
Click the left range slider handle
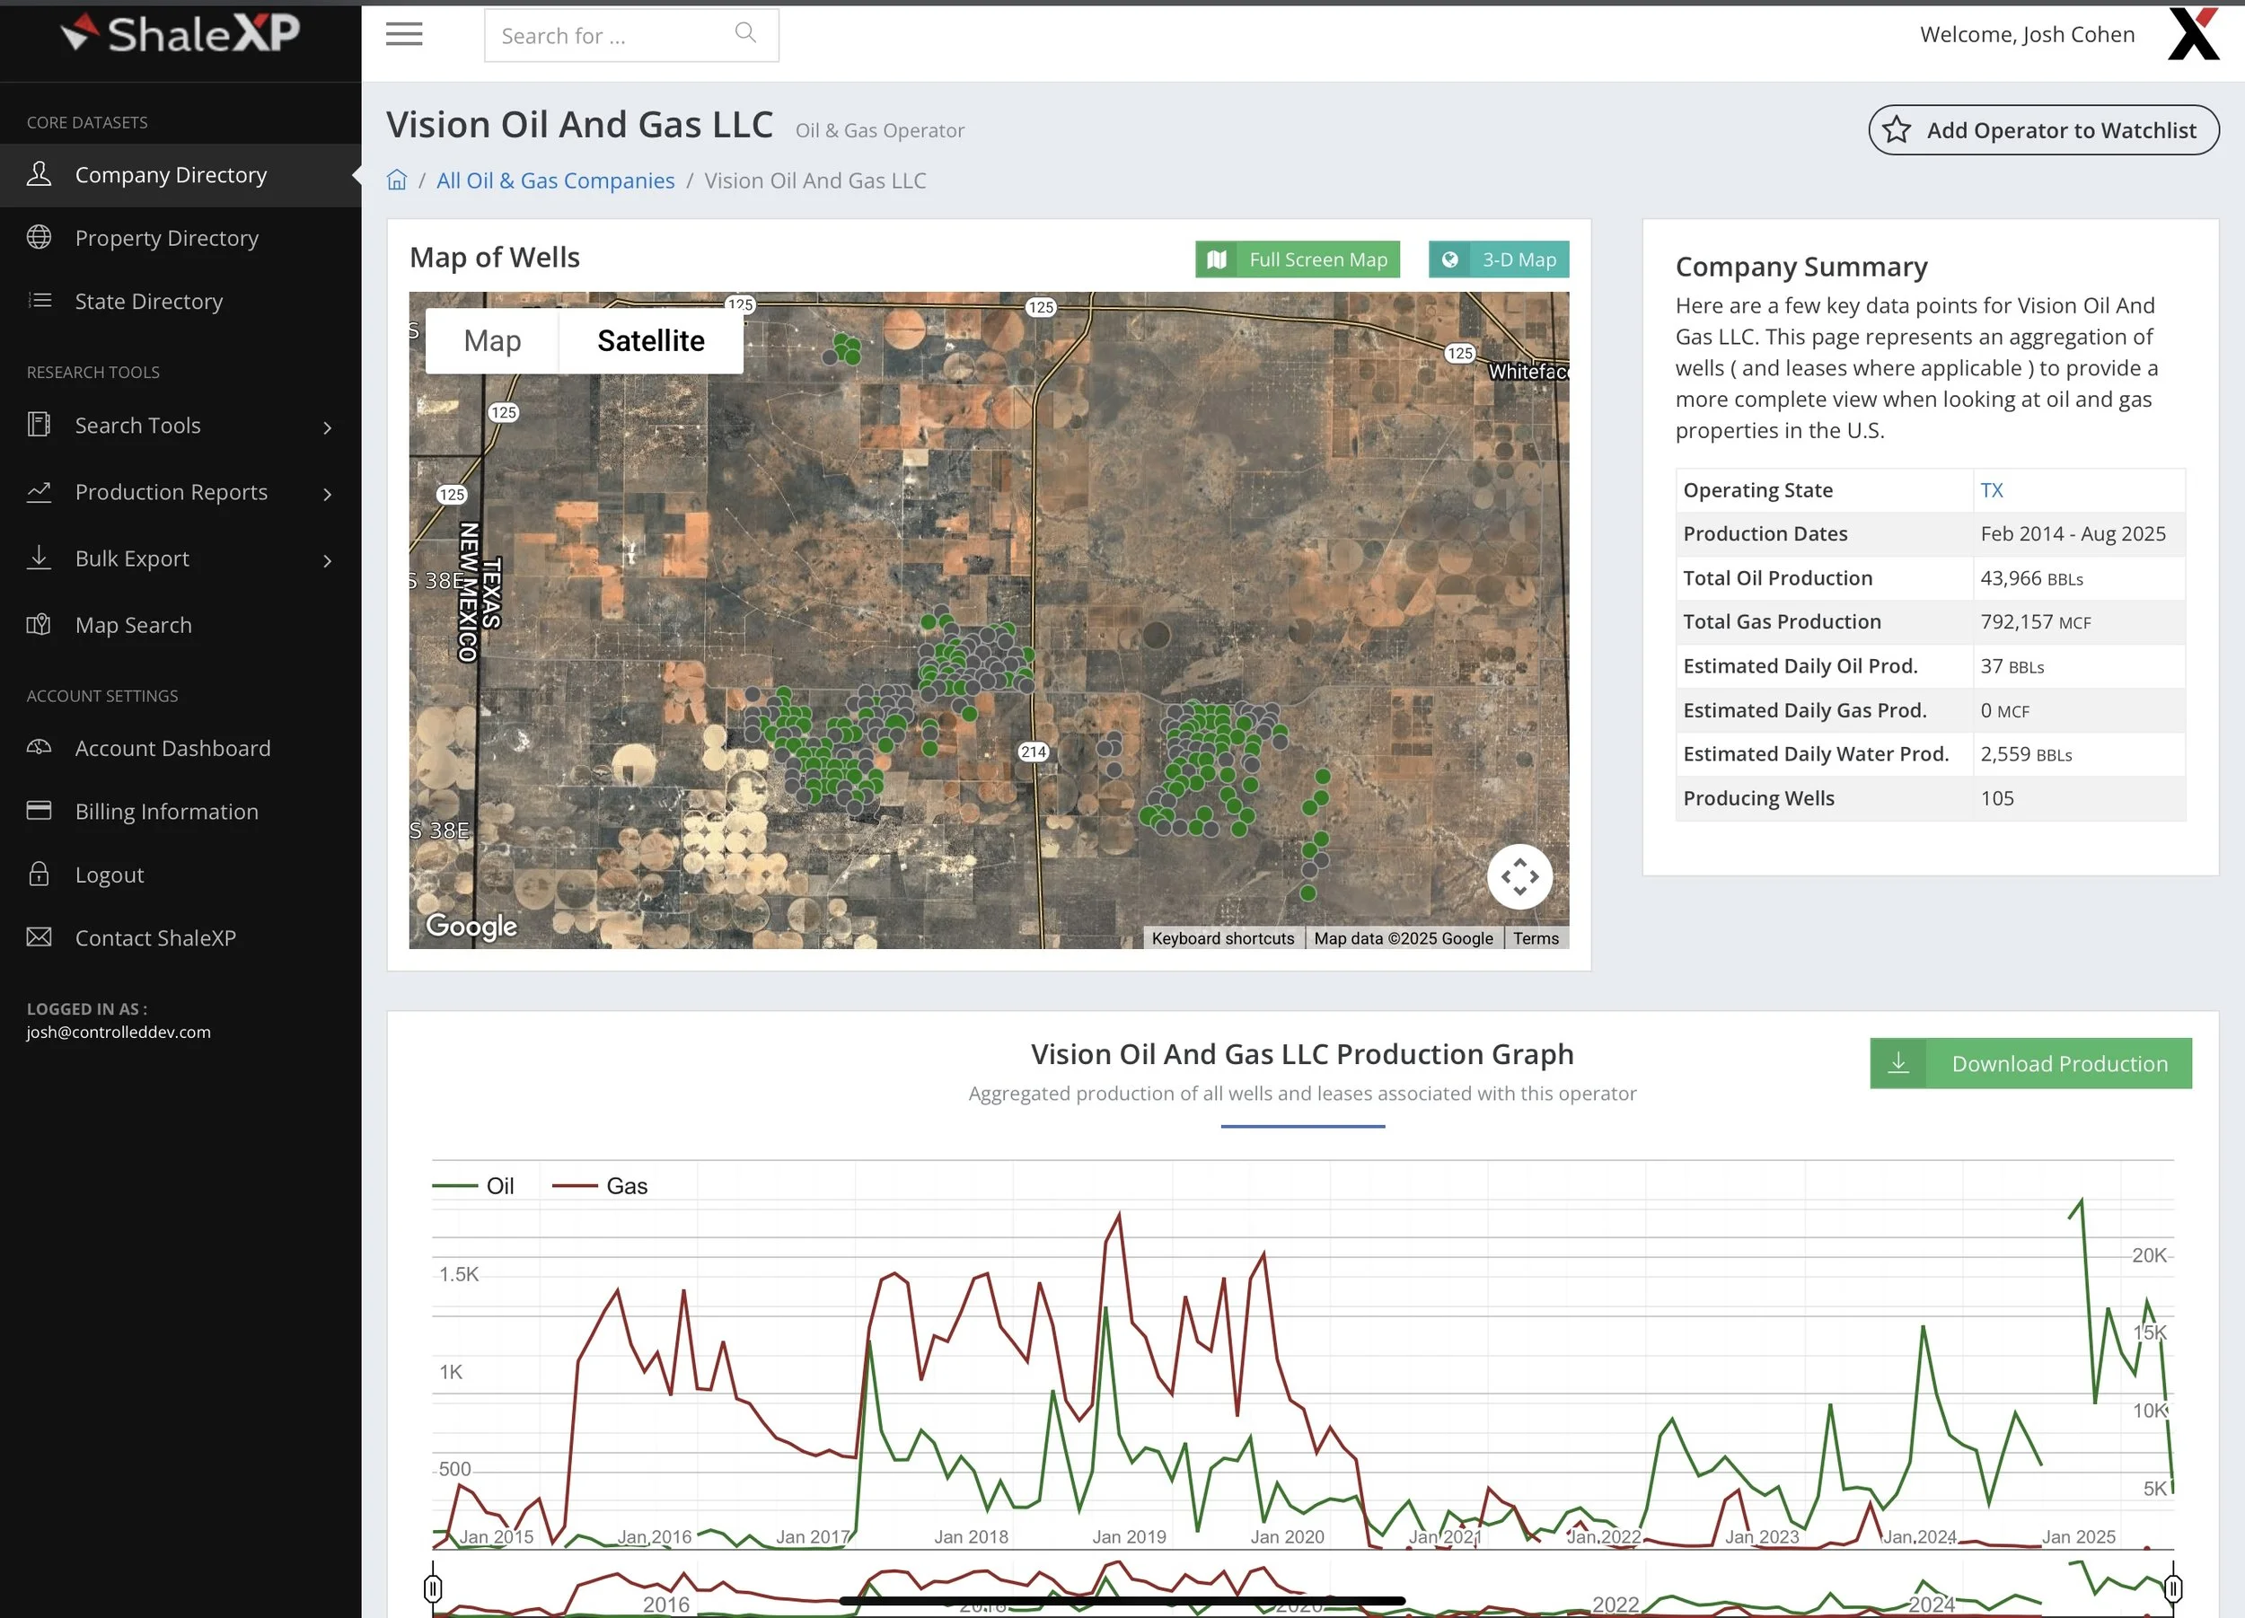tap(433, 1588)
